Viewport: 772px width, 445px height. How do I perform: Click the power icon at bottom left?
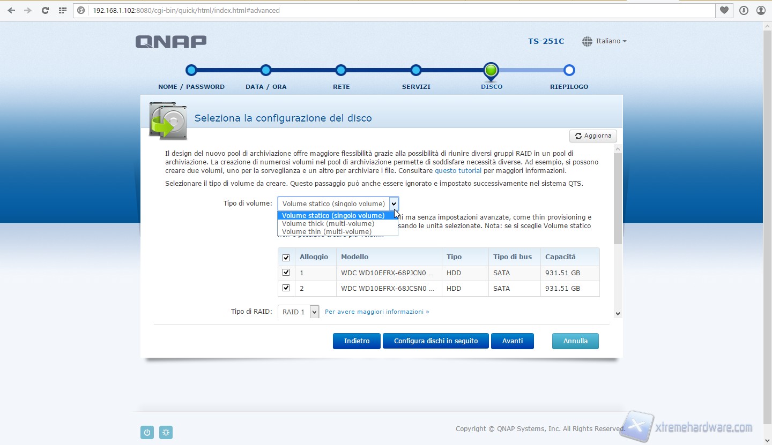[x=147, y=432]
